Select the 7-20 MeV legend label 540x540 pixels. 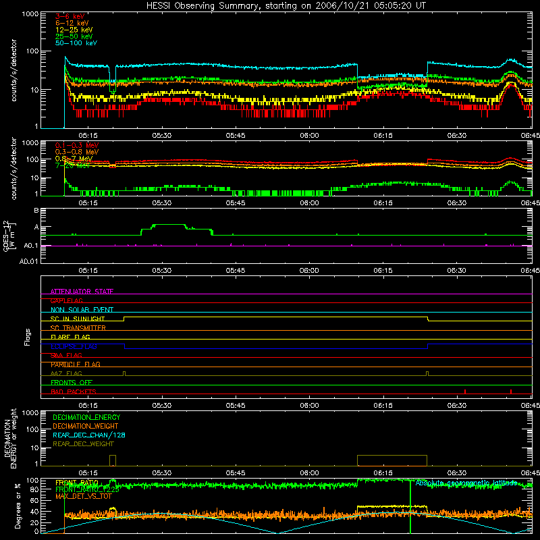tap(73, 165)
